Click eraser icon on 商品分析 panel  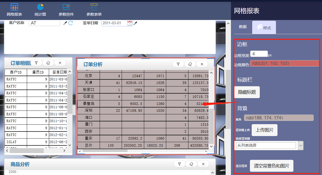191,164
